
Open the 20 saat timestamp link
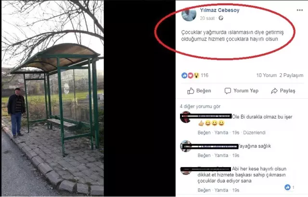(x=207, y=18)
